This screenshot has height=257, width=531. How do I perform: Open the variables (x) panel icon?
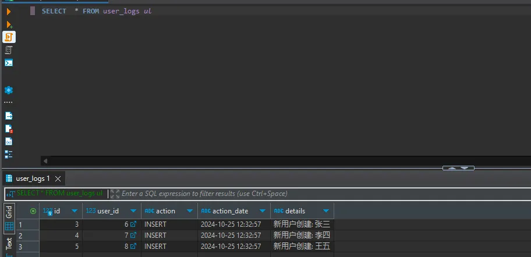click(9, 141)
